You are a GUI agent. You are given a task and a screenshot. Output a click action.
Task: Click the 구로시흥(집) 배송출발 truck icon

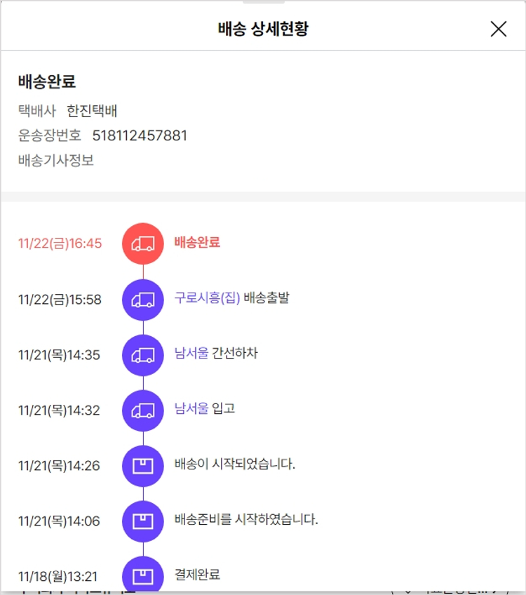[x=143, y=300]
